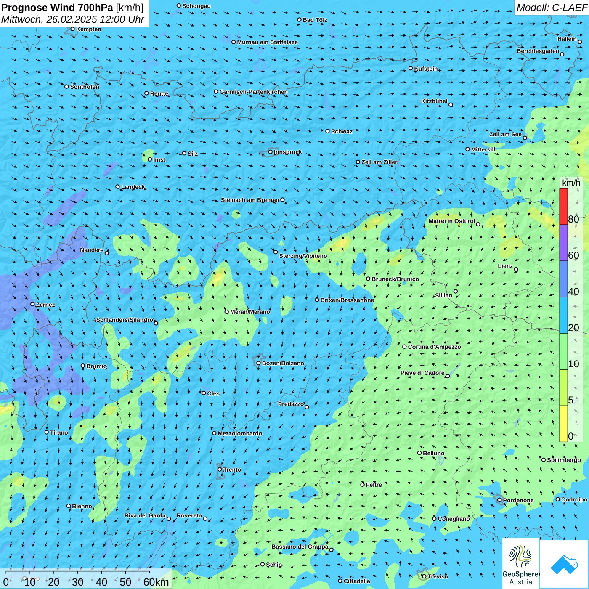Click the Schongau city marker

(179, 5)
